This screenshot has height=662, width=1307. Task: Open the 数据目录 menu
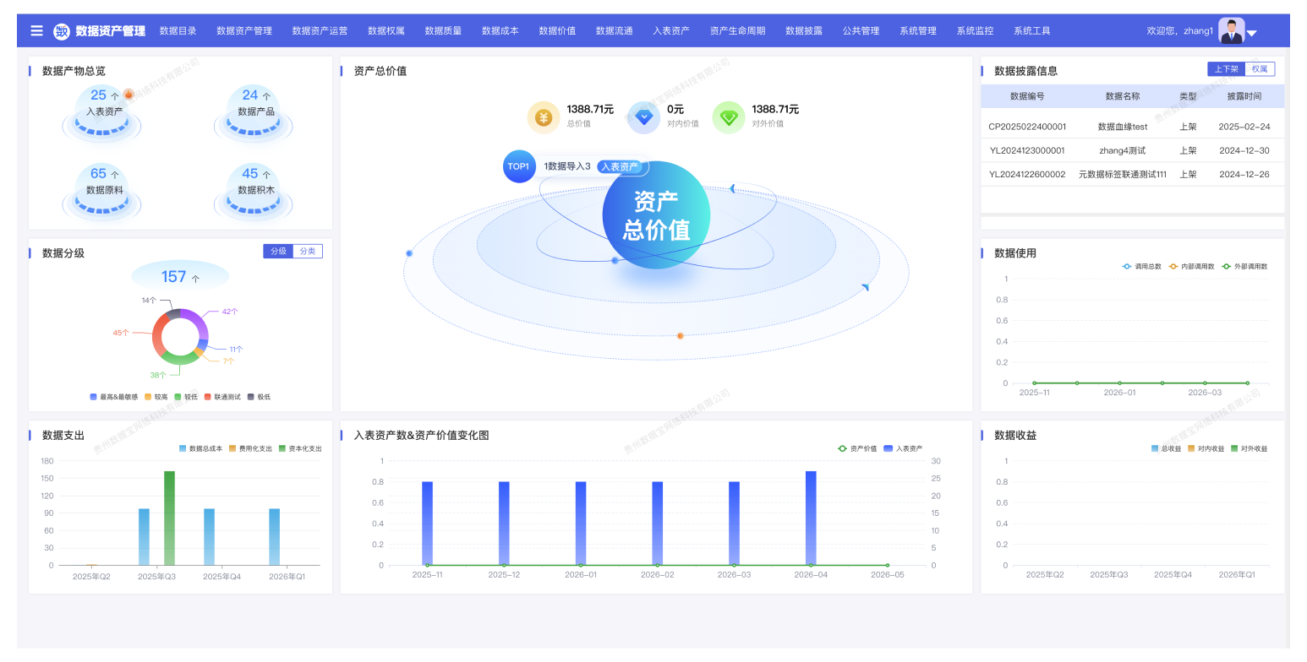(x=178, y=30)
